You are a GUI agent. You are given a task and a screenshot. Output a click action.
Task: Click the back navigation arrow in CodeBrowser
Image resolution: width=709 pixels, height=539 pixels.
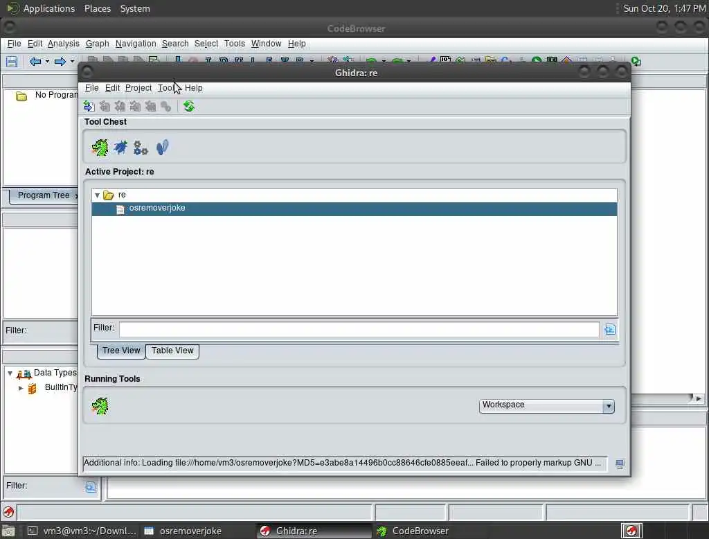click(x=35, y=62)
